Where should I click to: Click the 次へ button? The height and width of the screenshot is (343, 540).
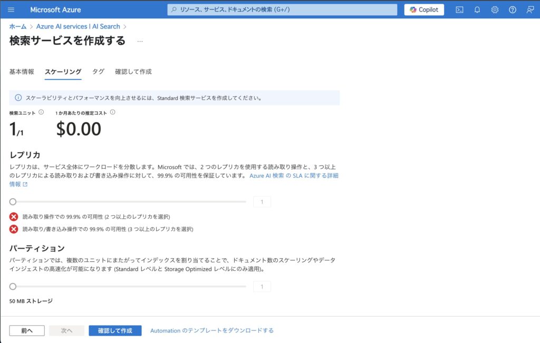pos(67,330)
